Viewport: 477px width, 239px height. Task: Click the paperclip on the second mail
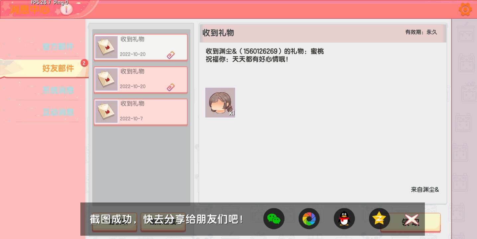tap(171, 87)
